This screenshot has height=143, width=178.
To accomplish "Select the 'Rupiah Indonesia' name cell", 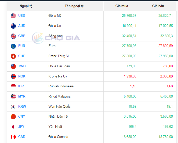I will click(x=74, y=86).
